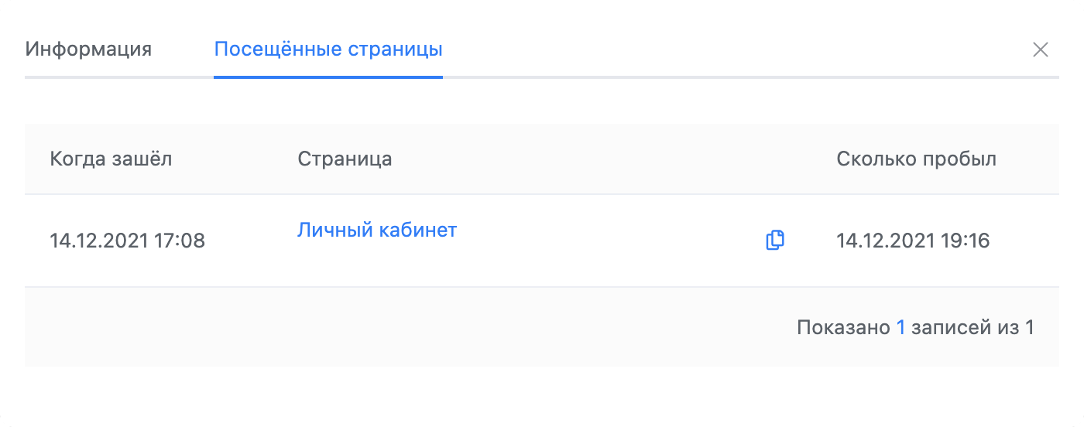This screenshot has height=427, width=1084.
Task: Open the Личный кабинет link
Action: click(377, 230)
